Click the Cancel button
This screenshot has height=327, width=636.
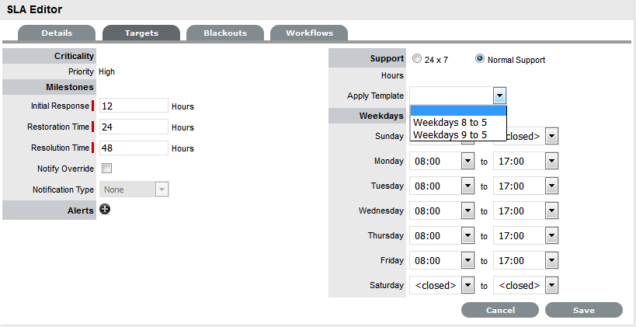(x=500, y=310)
